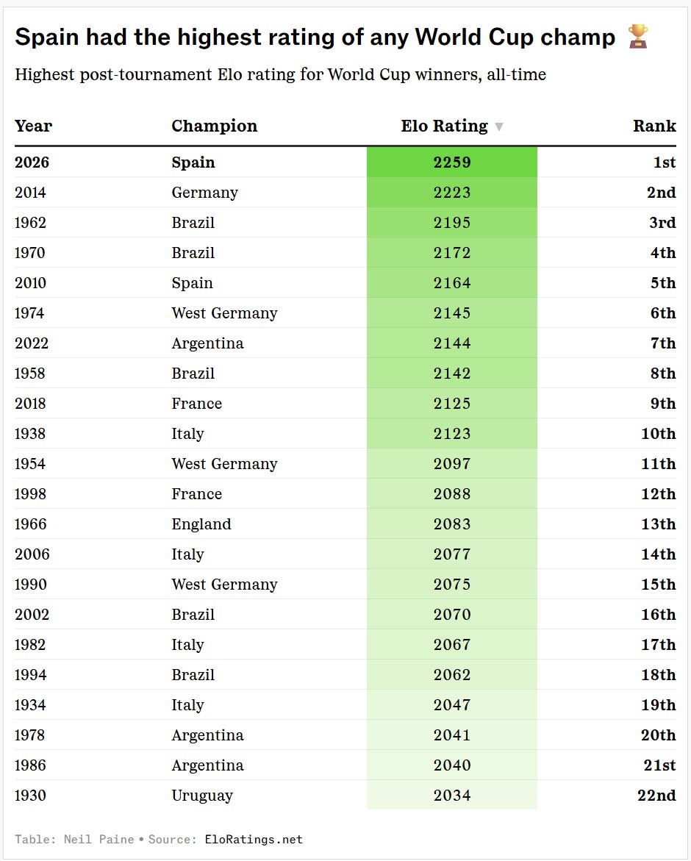The width and height of the screenshot is (691, 861).
Task: Click the Elo Rating column header
Action: 444,126
